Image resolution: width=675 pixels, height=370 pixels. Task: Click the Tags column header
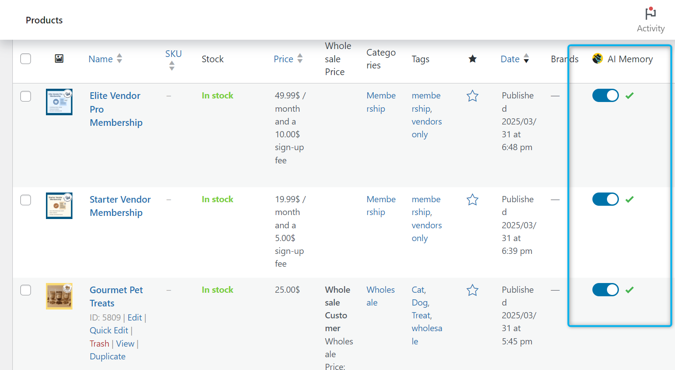[421, 59]
